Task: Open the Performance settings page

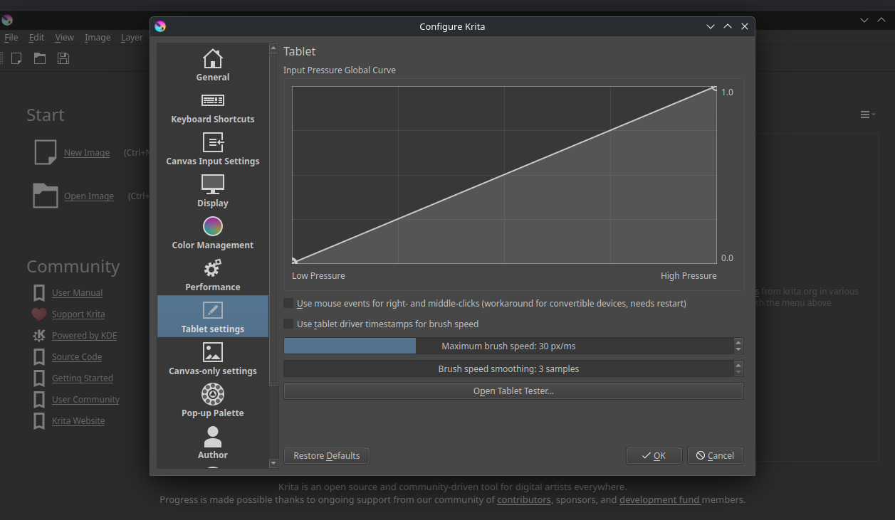Action: point(212,274)
